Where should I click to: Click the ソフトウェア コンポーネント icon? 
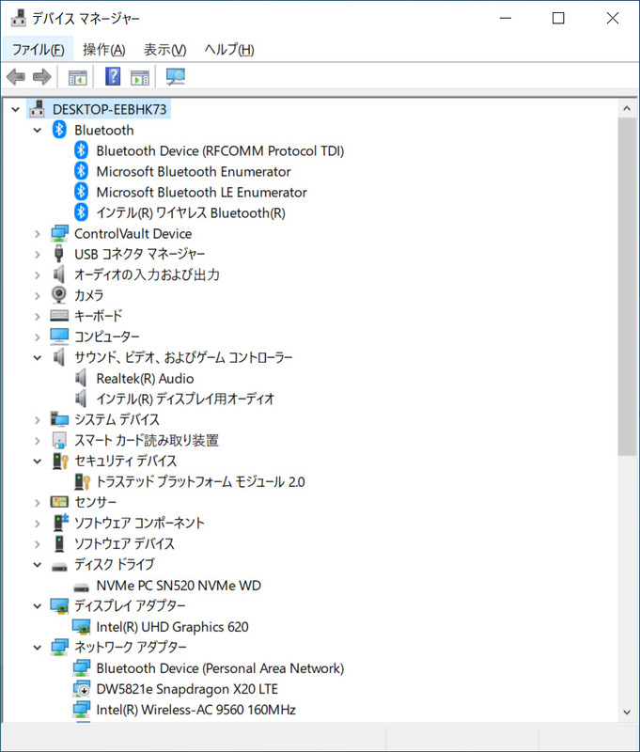pyautogui.click(x=61, y=523)
